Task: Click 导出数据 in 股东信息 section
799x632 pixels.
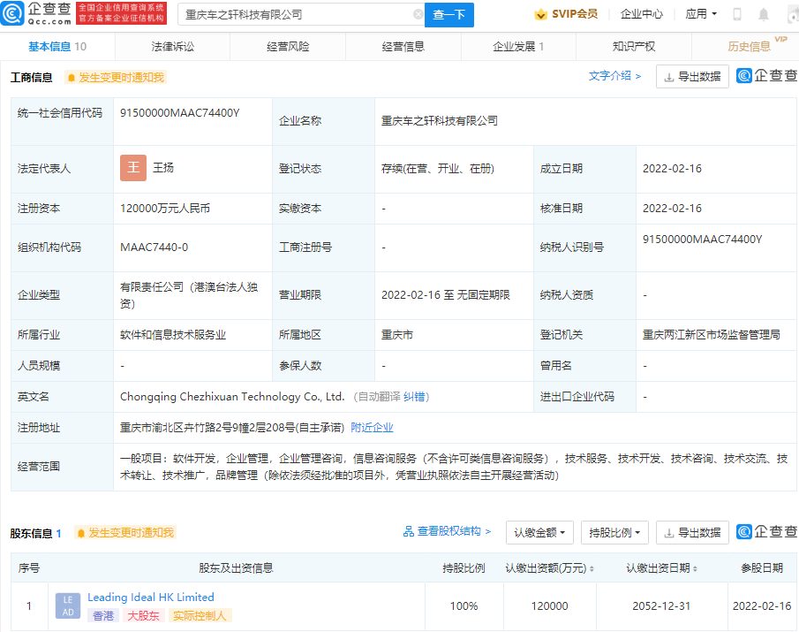Action: click(x=692, y=532)
